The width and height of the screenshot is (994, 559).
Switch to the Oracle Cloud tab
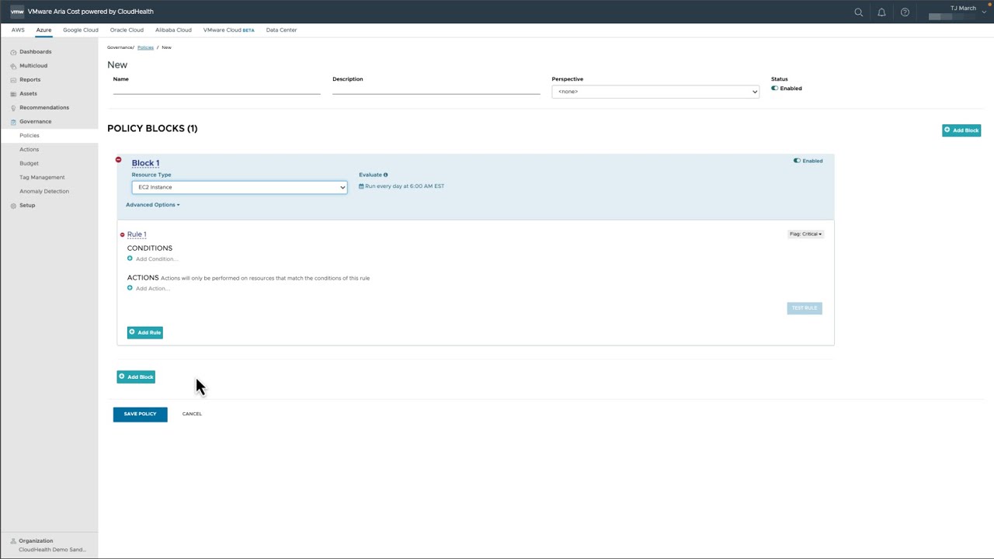pyautogui.click(x=127, y=30)
